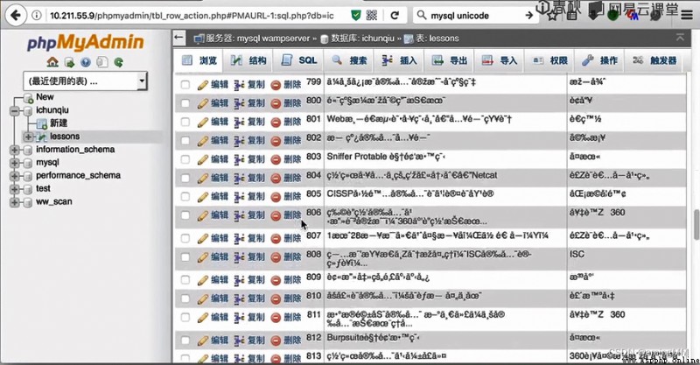Open the SQL tab

[298, 60]
